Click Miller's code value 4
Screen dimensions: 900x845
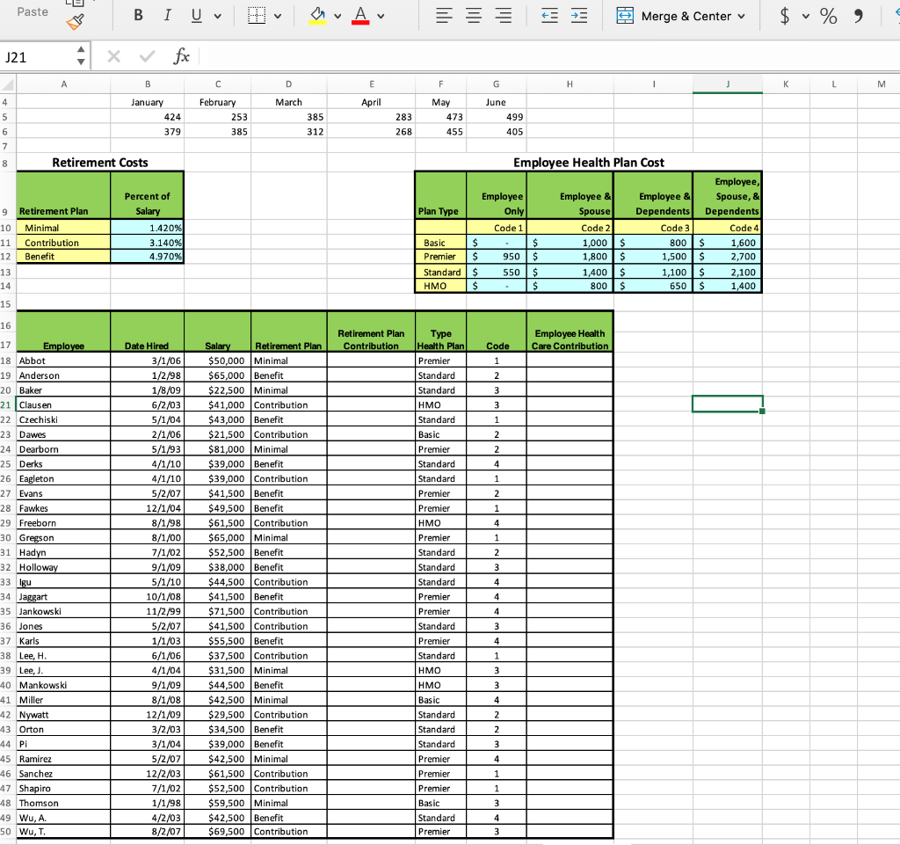pyautogui.click(x=497, y=700)
